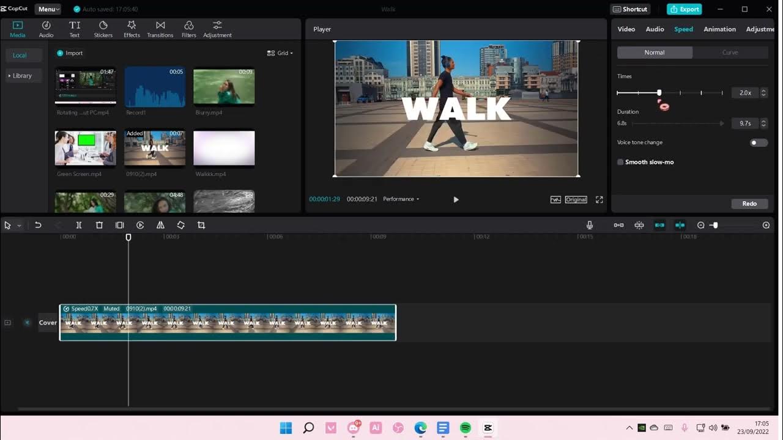Click the reverse playback icon
Viewport: 783px width, 440px height.
pyautogui.click(x=140, y=226)
